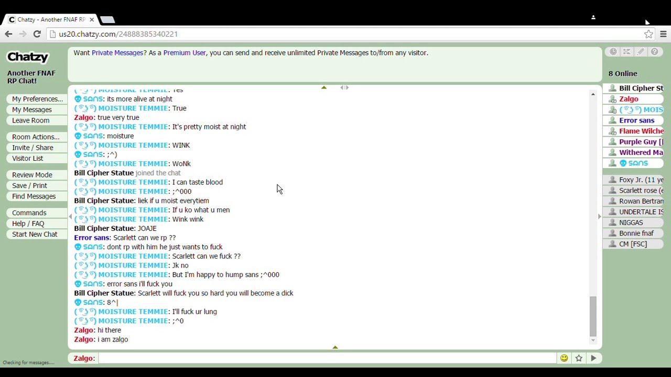The image size is (671, 377).
Task: Open the Private Messages link
Action: coord(117,53)
